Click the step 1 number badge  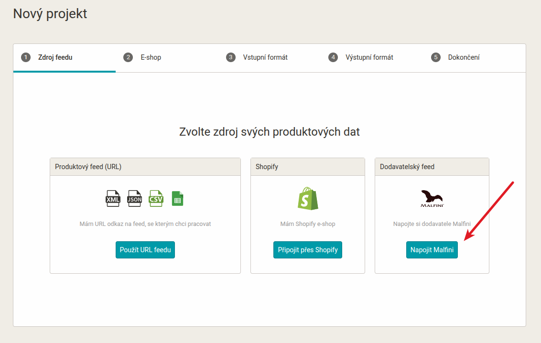[25, 57]
